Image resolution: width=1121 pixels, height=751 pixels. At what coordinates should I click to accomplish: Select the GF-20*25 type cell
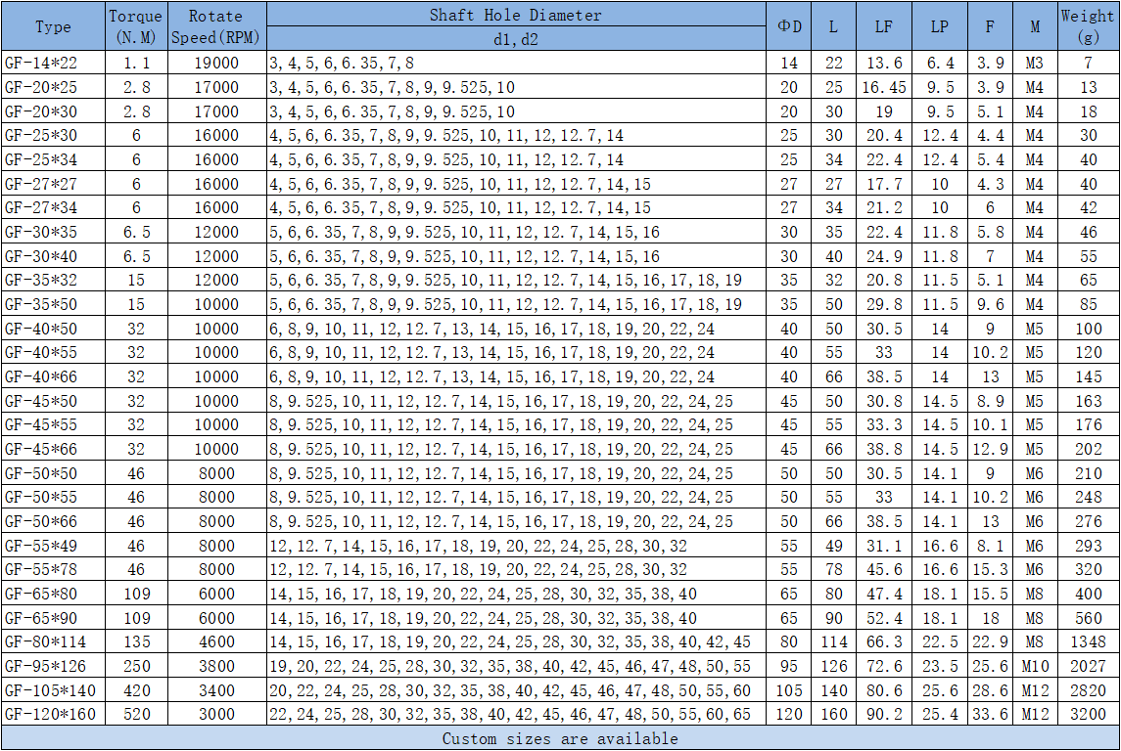[x=54, y=87]
